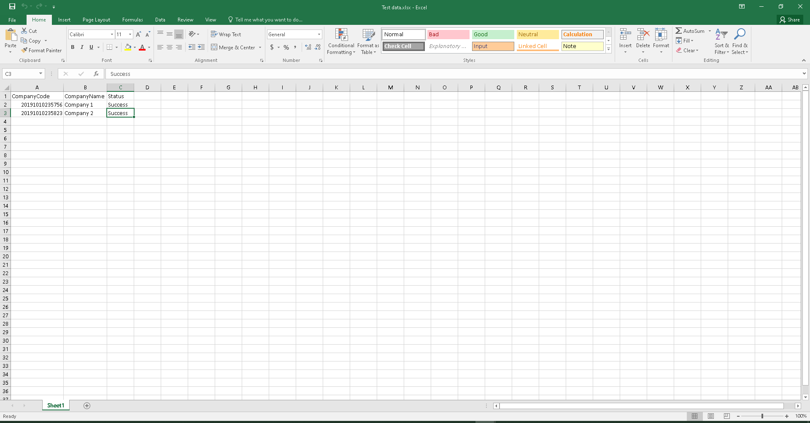
Task: Click the Save disk icon
Action: pyautogui.click(x=12, y=6)
